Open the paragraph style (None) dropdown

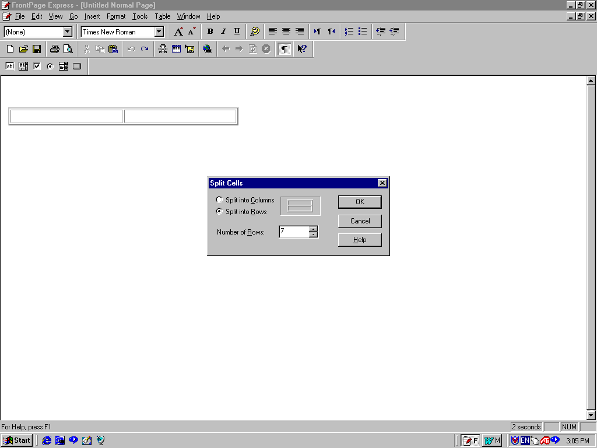(67, 32)
